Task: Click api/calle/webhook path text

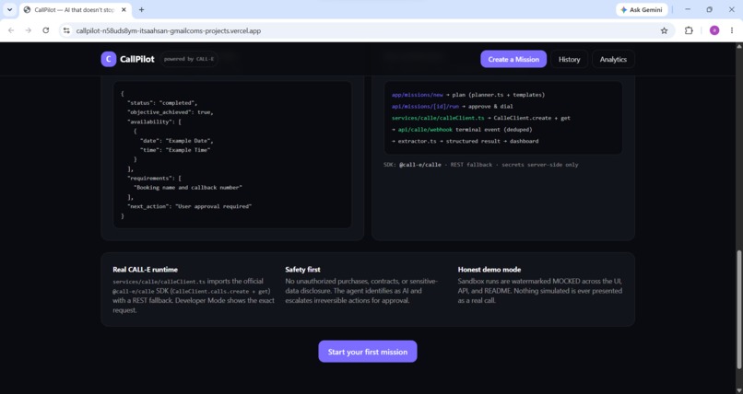Action: point(425,129)
